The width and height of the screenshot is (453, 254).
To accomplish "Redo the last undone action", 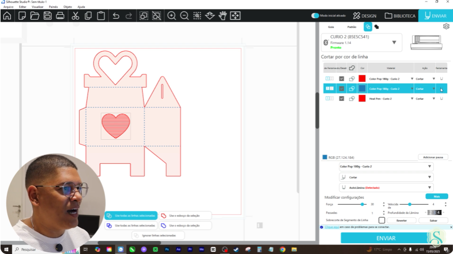I will pos(129,15).
